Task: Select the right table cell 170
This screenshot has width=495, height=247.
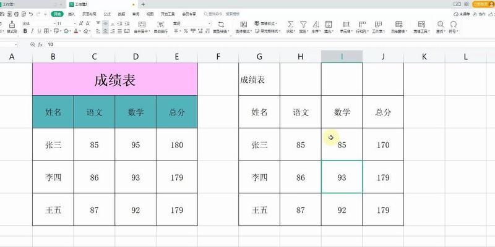Action: (383, 144)
